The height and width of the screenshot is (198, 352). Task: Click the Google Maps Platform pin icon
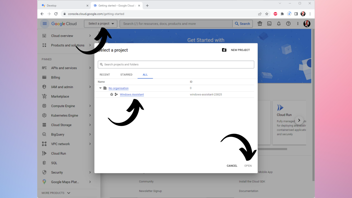tap(44, 182)
